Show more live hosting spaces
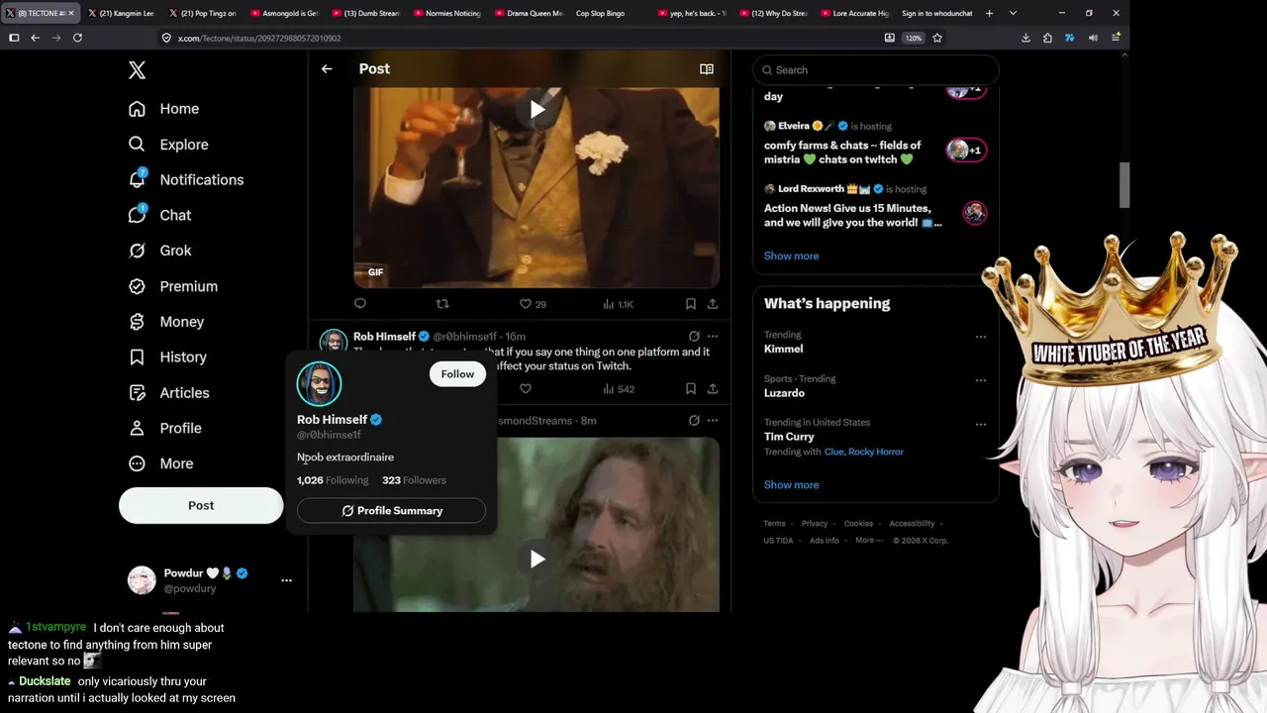The height and width of the screenshot is (713, 1267). [x=791, y=255]
